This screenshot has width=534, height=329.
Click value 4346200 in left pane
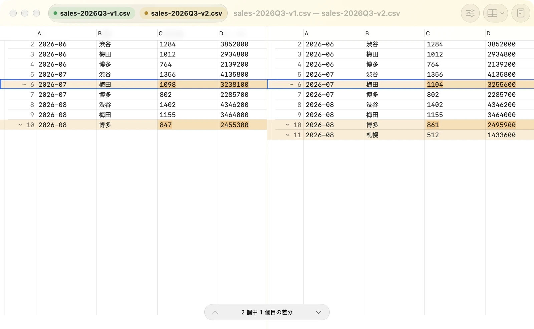coord(234,105)
